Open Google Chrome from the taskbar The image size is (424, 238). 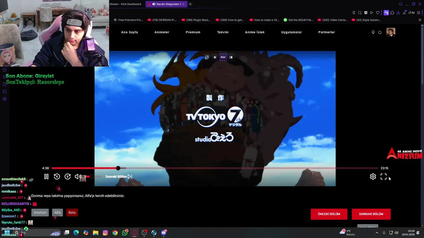tap(115, 233)
